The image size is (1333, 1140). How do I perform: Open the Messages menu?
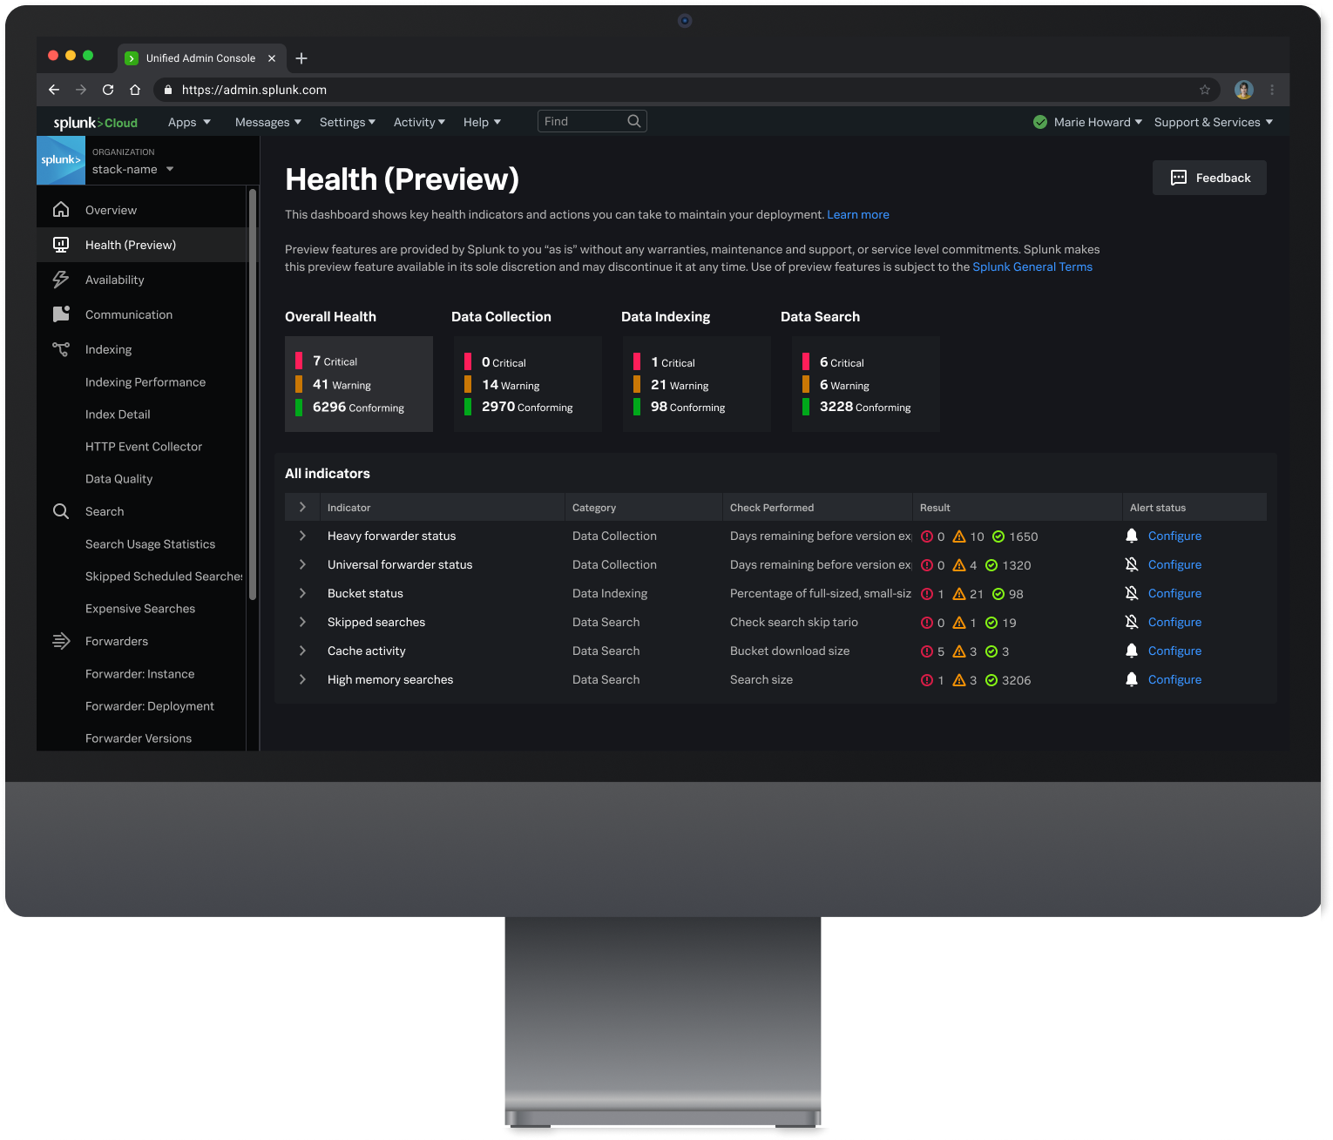point(268,122)
